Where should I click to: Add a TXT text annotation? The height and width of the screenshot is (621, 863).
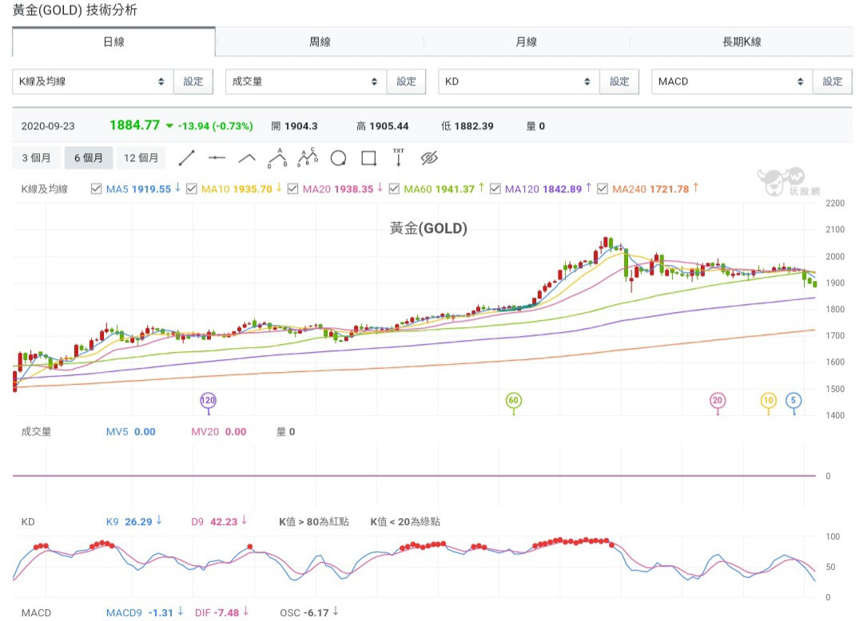coord(399,157)
